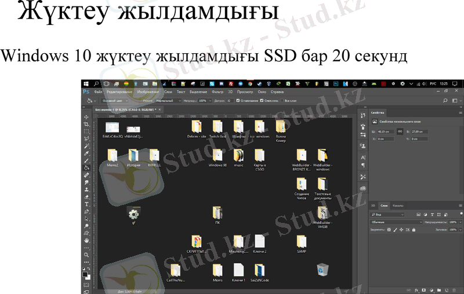464x294 pixels.
Task: Select the Magic Wand tool
Action: (x=86, y=146)
